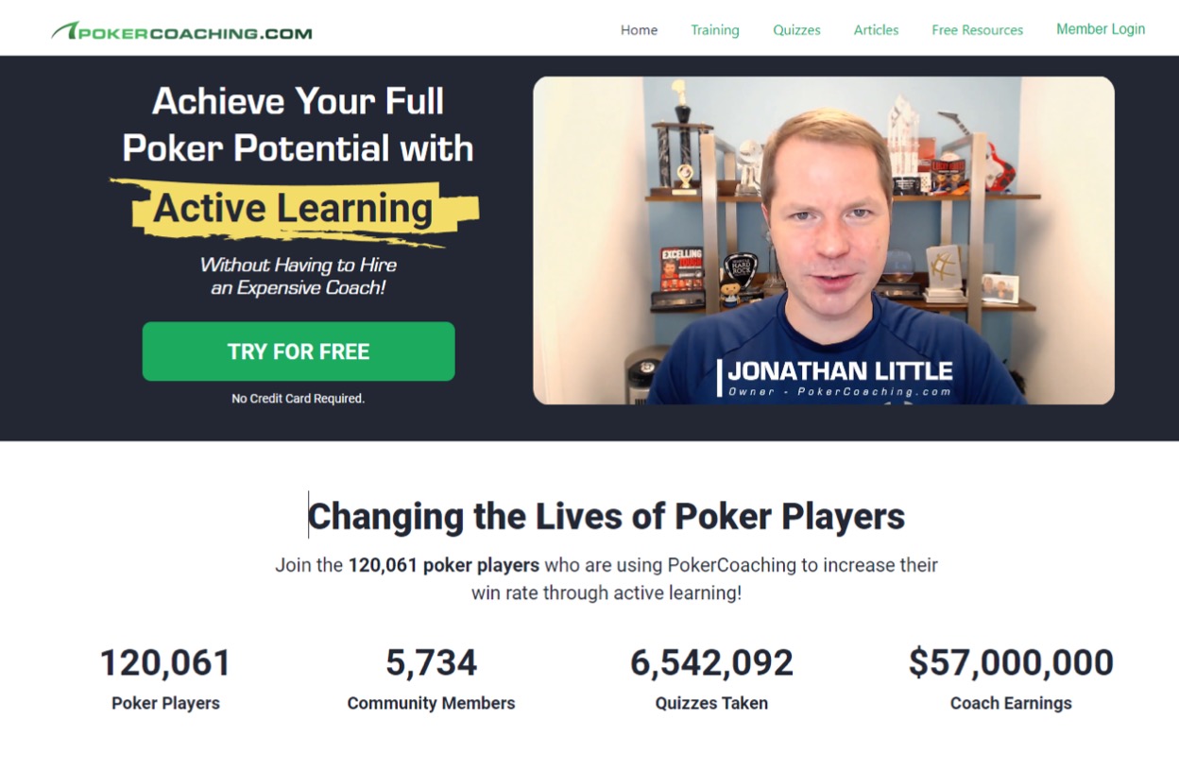Open the Quizzes navigation link
The height and width of the screenshot is (771, 1179).
click(x=796, y=30)
